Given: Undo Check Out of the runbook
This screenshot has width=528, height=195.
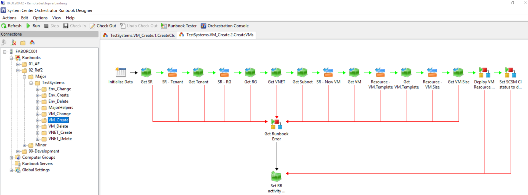Looking at the screenshot, I should (x=138, y=26).
